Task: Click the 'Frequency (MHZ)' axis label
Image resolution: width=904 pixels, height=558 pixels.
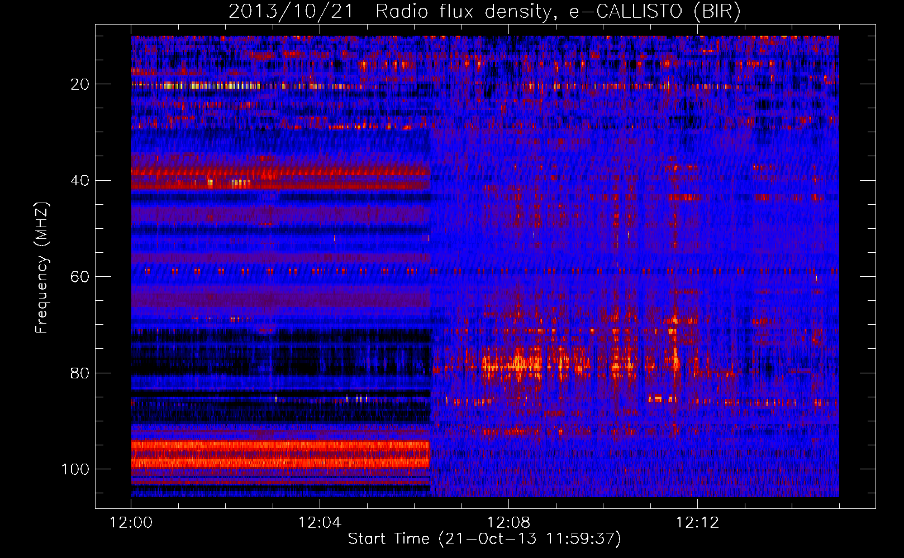Action: (x=42, y=267)
